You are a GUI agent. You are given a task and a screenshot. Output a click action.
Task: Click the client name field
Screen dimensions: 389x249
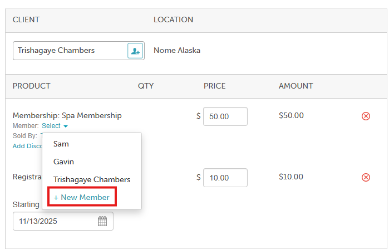tap(70, 51)
